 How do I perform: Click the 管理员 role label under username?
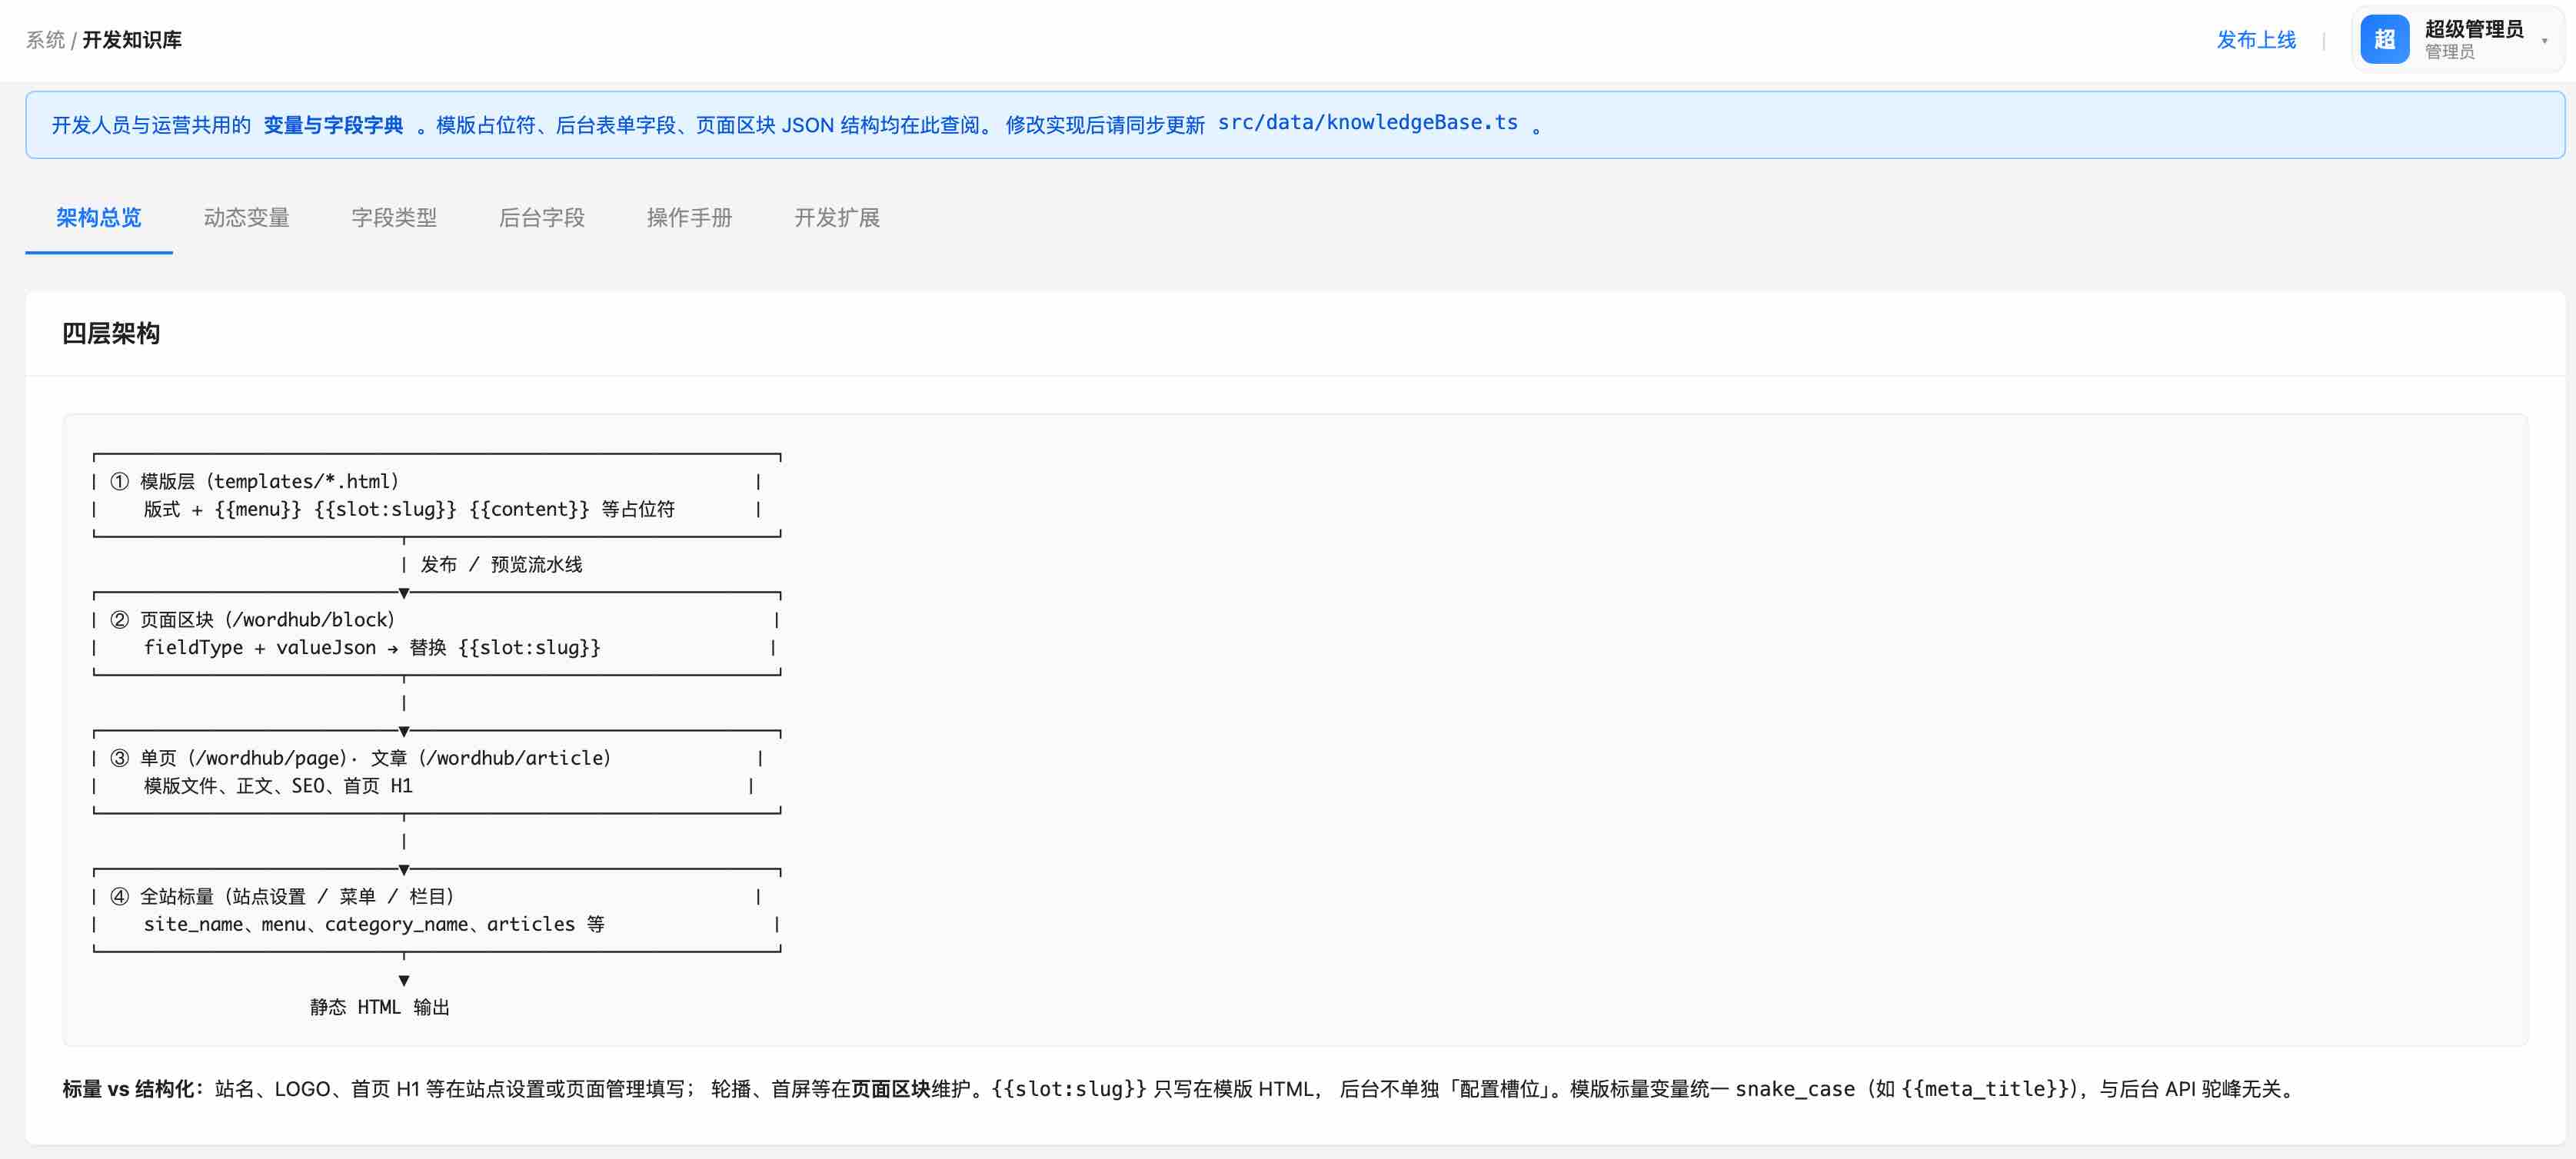pos(2450,52)
